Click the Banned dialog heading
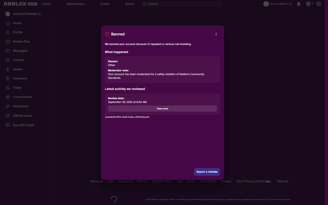 point(118,34)
